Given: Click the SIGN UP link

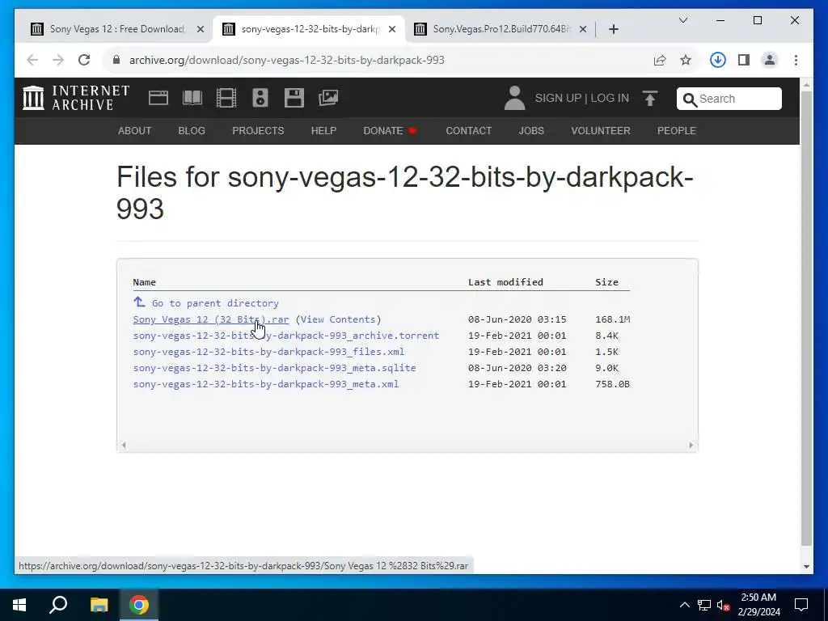Looking at the screenshot, I should (558, 98).
